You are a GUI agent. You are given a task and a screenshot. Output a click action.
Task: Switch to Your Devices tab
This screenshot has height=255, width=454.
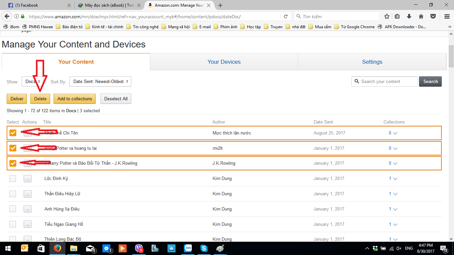tap(224, 62)
